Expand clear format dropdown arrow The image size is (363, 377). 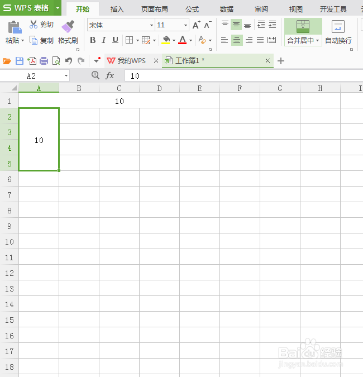click(x=210, y=40)
